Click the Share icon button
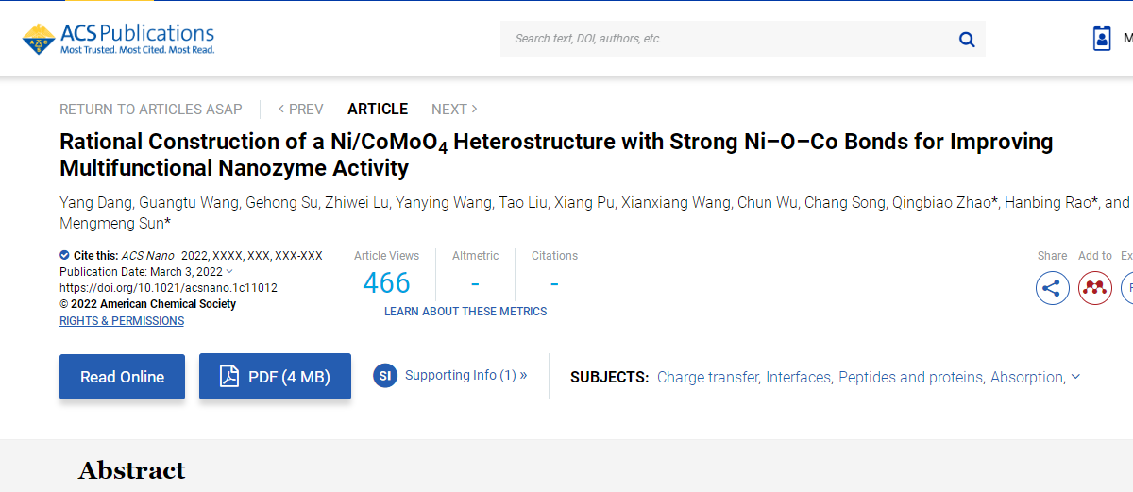1133x492 pixels. 1053,287
